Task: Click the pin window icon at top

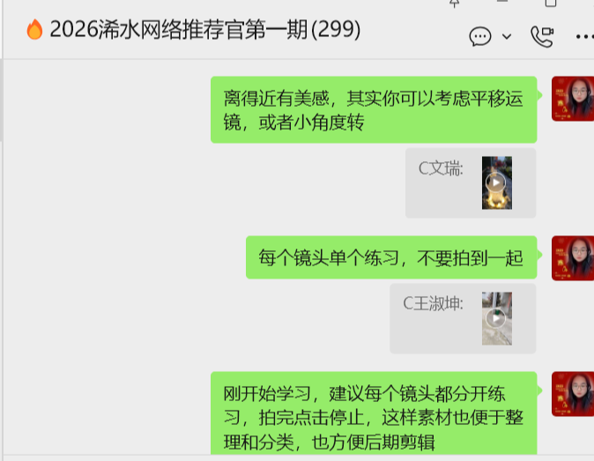Action: coord(454,4)
